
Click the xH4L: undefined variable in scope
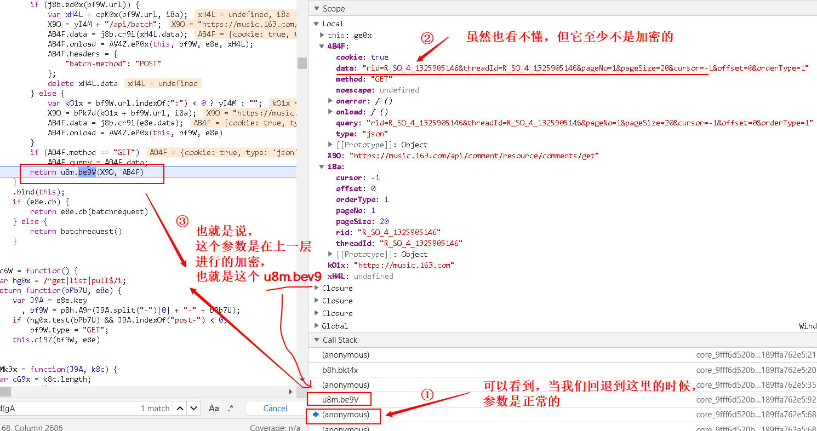point(360,276)
